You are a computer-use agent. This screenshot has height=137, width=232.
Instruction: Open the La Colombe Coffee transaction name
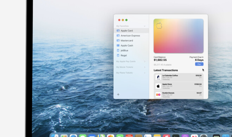170,76
